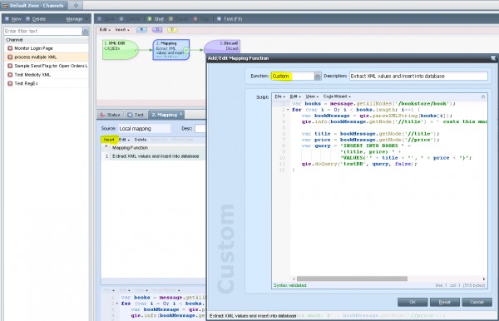The height and width of the screenshot is (321, 499).
Task: Select the Test RegEx channel
Action: (x=46, y=84)
